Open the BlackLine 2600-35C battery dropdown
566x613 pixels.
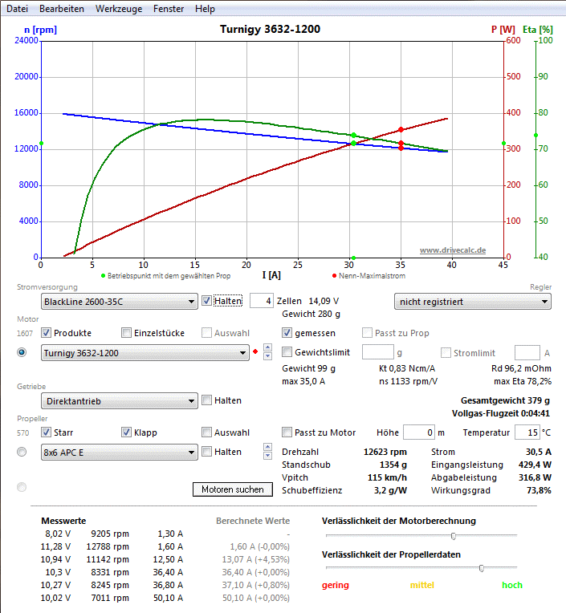[119, 302]
